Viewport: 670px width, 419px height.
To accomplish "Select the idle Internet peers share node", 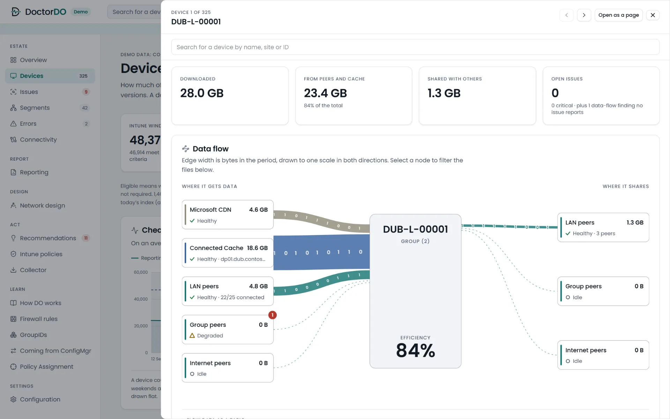I will pyautogui.click(x=603, y=355).
